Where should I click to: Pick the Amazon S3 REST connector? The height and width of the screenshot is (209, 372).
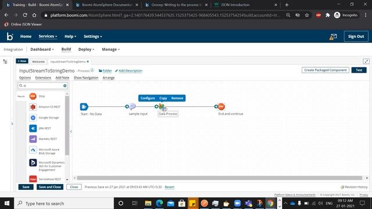click(33, 107)
